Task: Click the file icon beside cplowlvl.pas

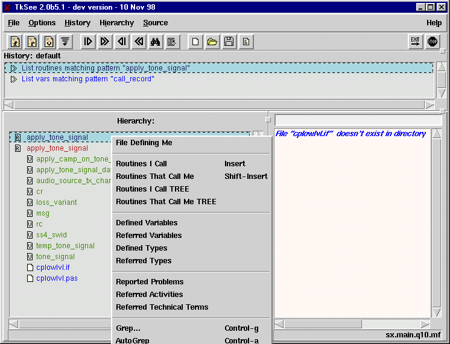Action: click(30, 278)
